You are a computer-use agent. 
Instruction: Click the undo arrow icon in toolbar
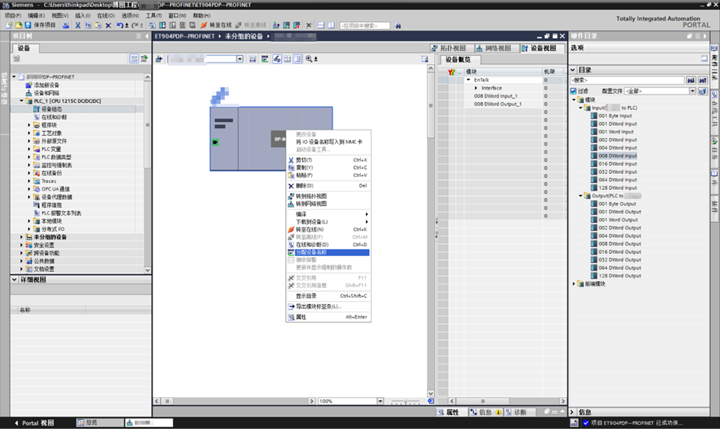pyautogui.click(x=120, y=25)
